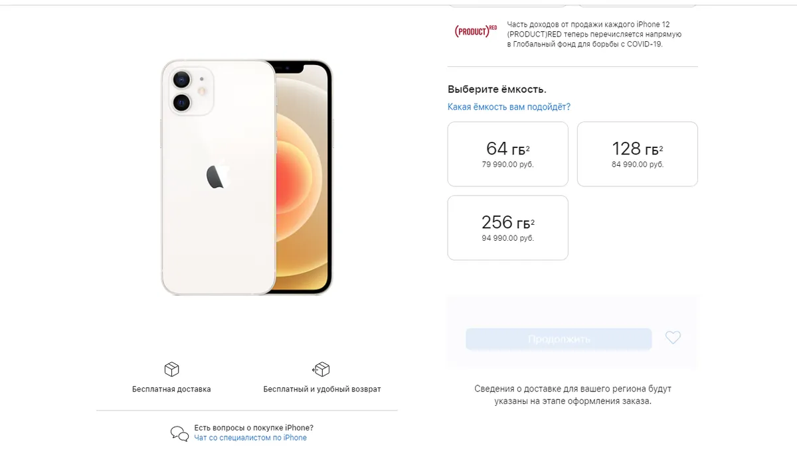Click the Apple logo on the iPhone back

pyautogui.click(x=218, y=176)
